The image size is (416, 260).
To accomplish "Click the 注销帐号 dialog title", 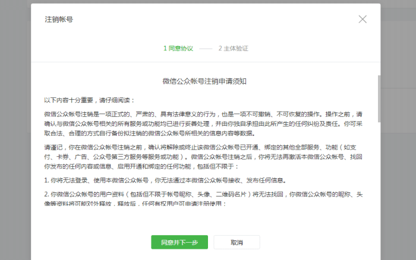I will pyautogui.click(x=59, y=20).
